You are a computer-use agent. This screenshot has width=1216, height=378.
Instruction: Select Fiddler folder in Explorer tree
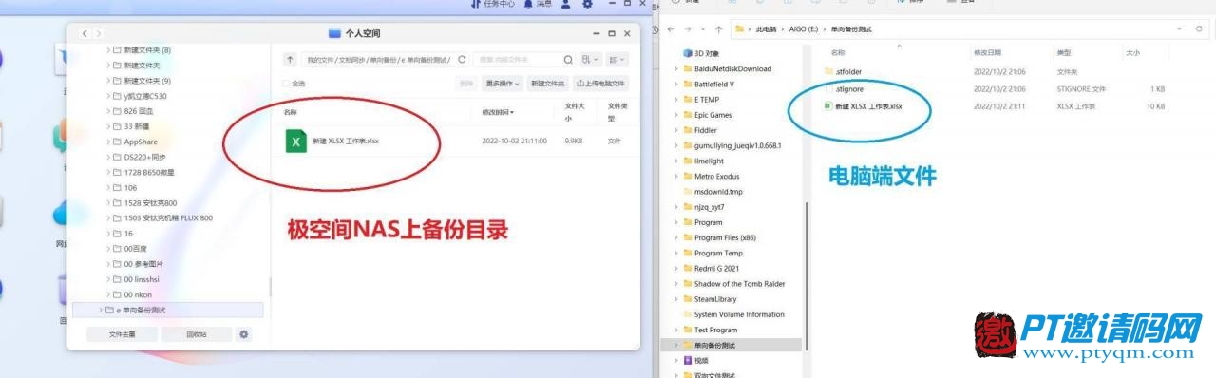point(705,130)
